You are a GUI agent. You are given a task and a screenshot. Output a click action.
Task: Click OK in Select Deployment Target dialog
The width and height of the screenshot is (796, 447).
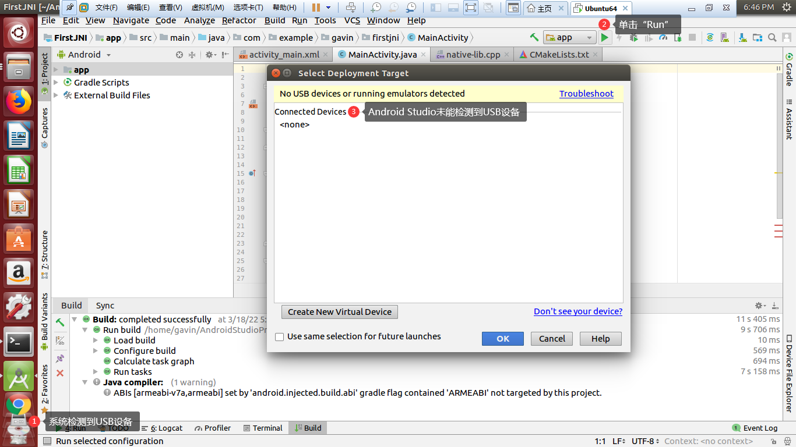click(503, 339)
